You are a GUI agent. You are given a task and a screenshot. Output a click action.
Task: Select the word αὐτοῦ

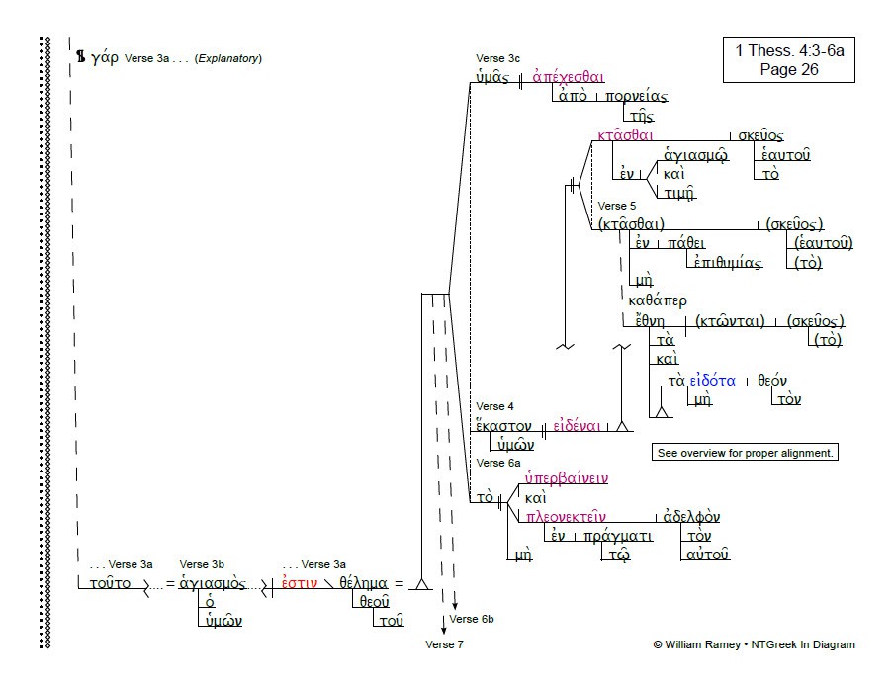(x=707, y=554)
